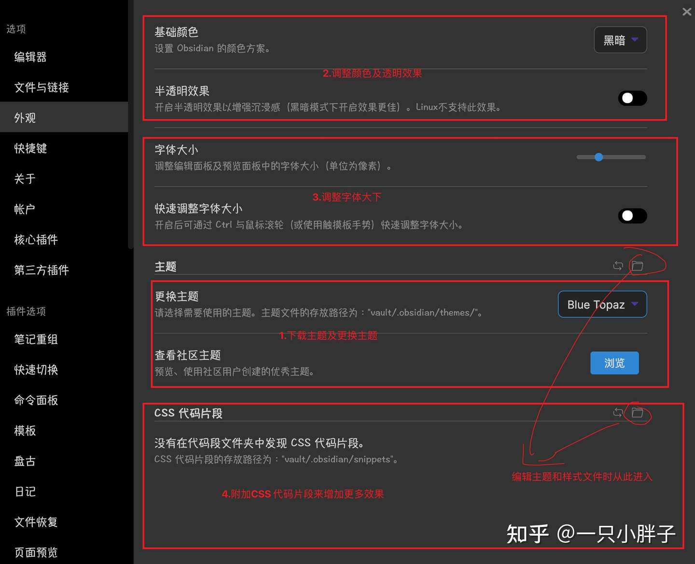695x564 pixels.
Task: Click the sidebar scrollbar
Action: click(131, 125)
